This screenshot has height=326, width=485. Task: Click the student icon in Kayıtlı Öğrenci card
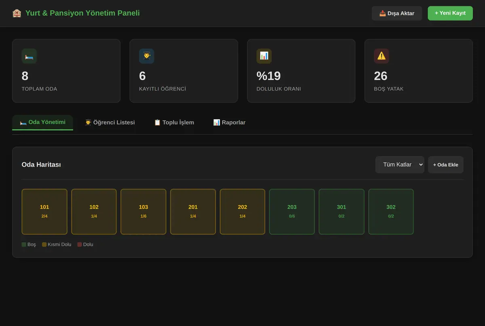(x=147, y=56)
